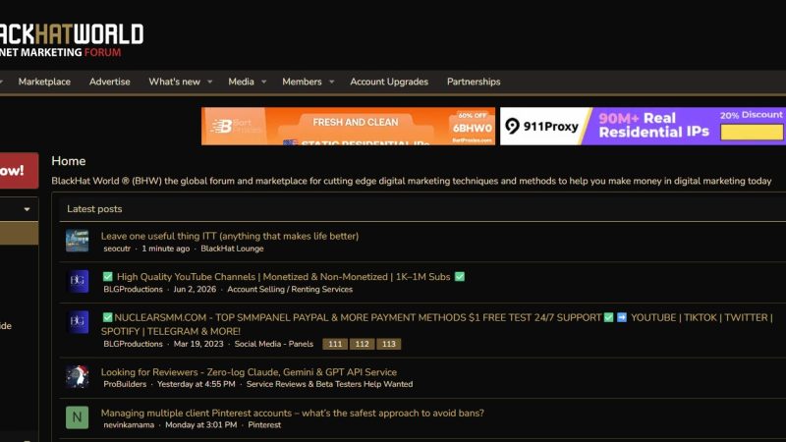Open the BLGProductions profile under the YouTube Channels post
The image size is (786, 442).
point(133,289)
